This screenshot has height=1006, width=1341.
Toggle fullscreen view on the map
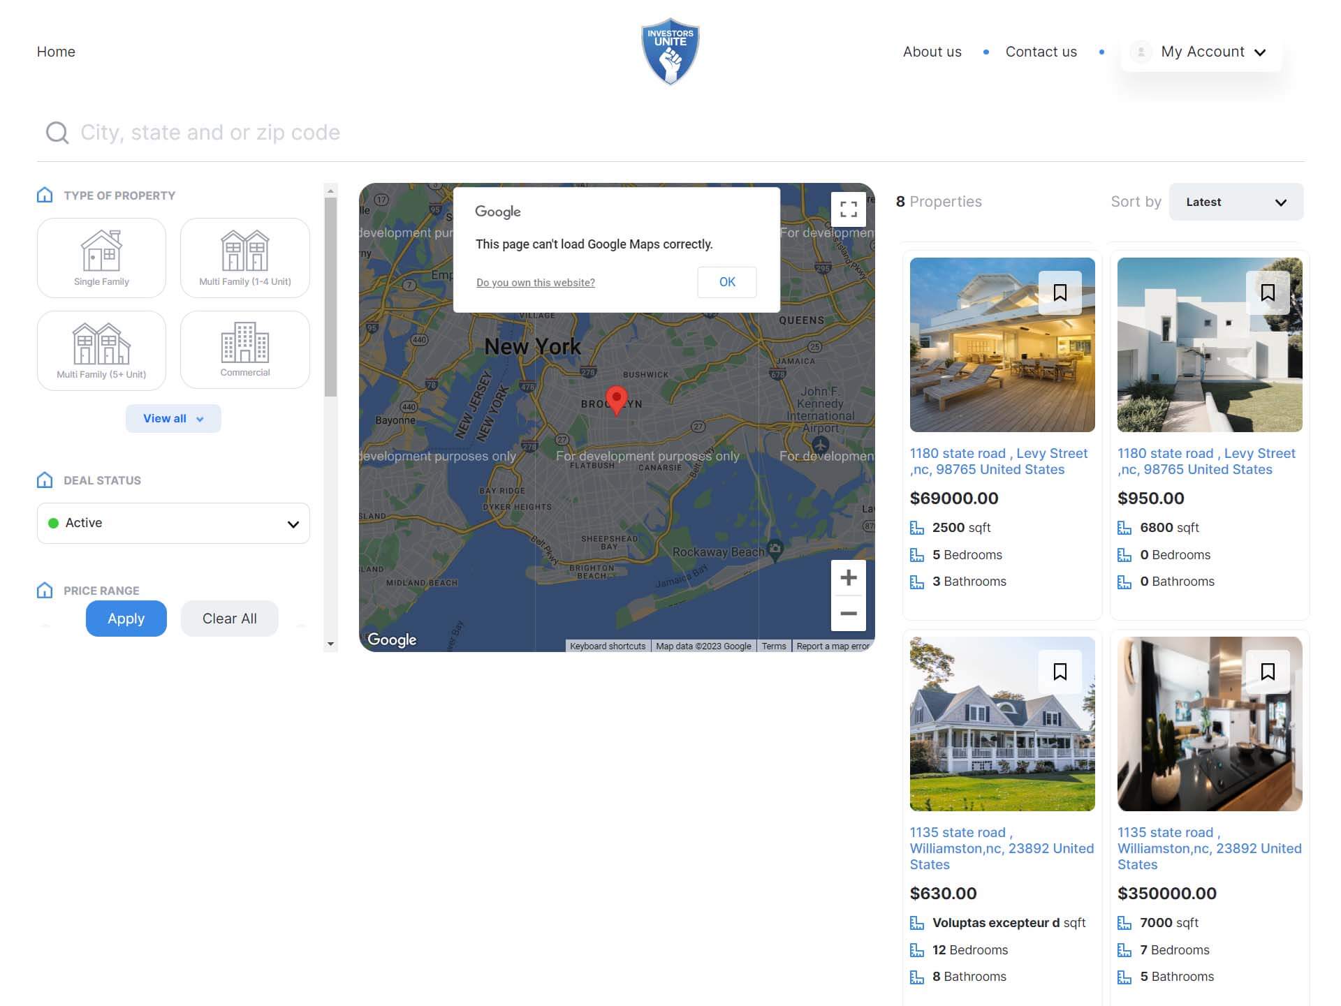848,209
